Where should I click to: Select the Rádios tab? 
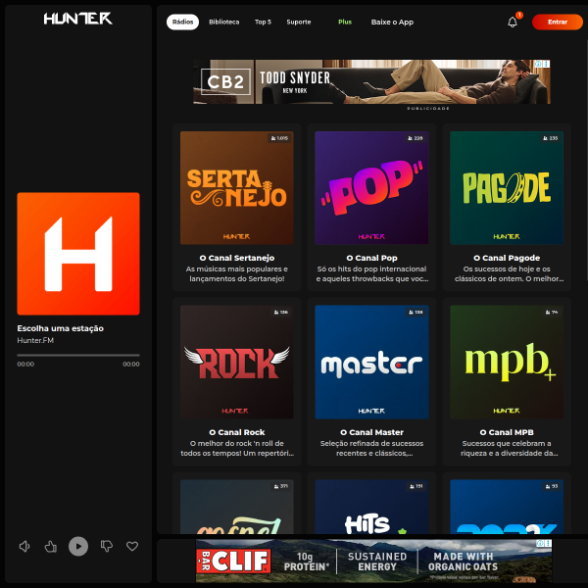pyautogui.click(x=182, y=23)
